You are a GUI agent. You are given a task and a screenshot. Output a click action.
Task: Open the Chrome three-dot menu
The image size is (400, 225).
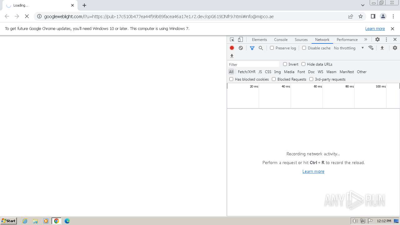point(393,17)
